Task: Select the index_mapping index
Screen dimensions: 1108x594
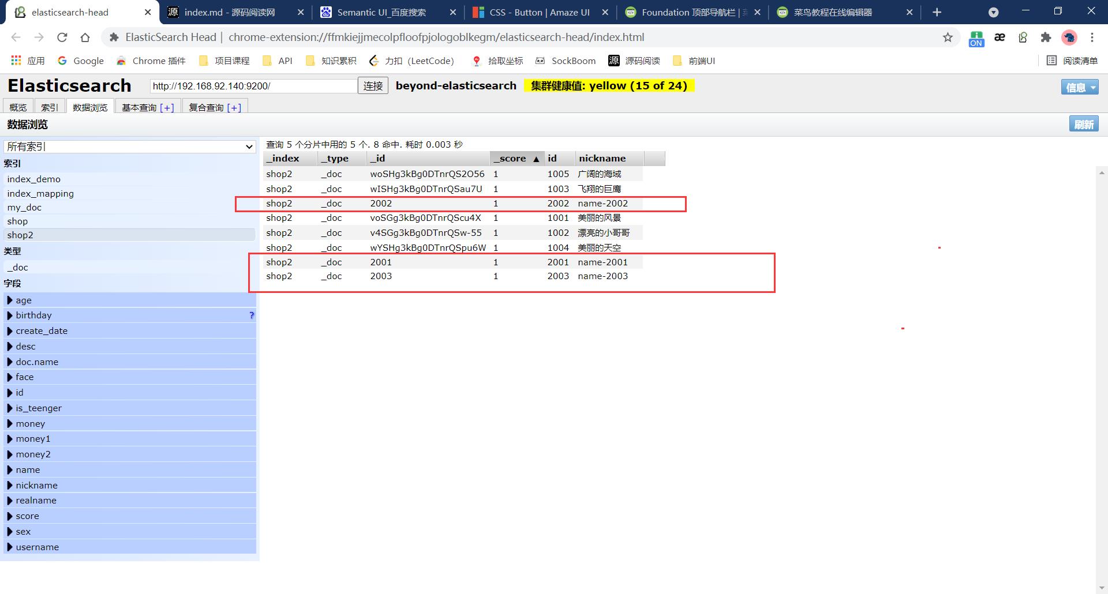Action: point(129,194)
